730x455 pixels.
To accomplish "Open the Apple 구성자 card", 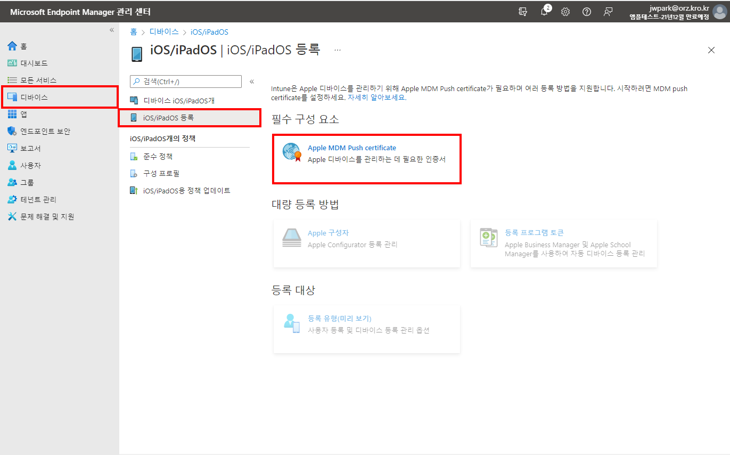I will 367,243.
